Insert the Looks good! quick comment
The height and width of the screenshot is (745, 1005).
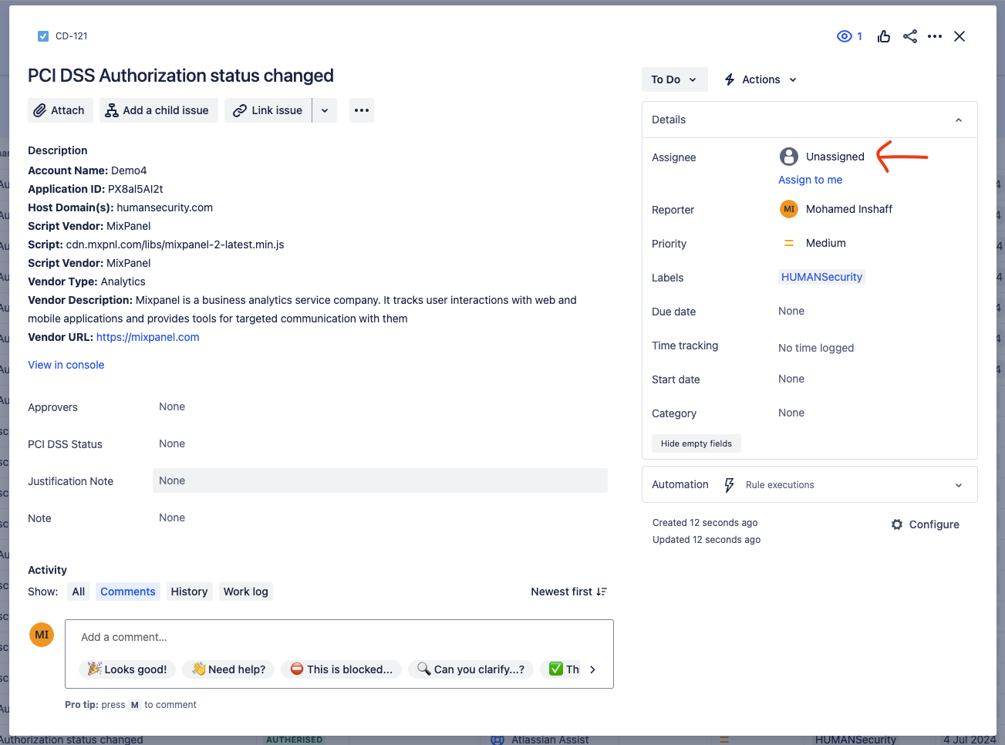(x=127, y=669)
